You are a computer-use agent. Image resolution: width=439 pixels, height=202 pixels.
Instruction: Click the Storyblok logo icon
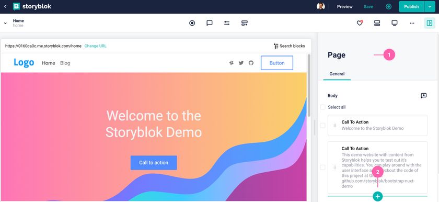17,6
